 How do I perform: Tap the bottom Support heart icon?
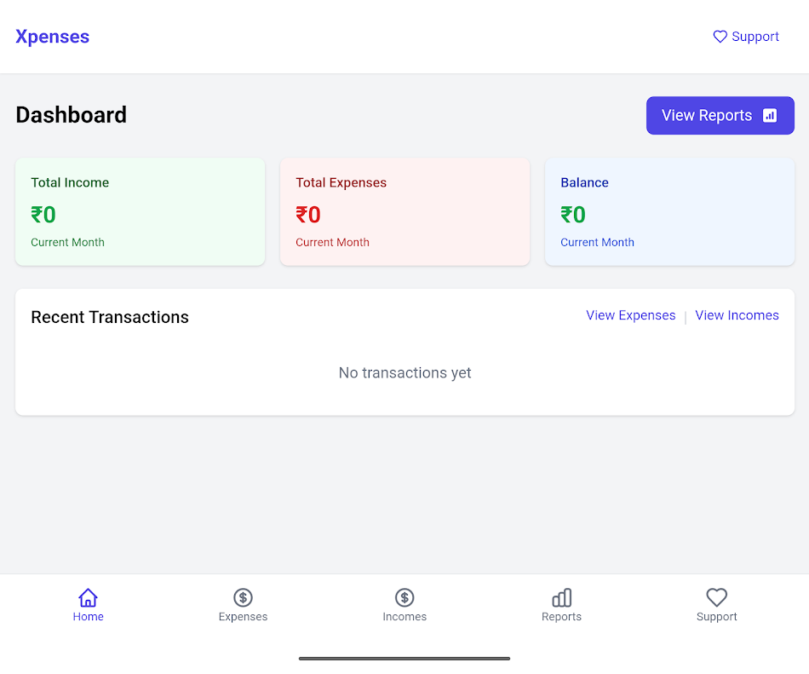tap(716, 597)
